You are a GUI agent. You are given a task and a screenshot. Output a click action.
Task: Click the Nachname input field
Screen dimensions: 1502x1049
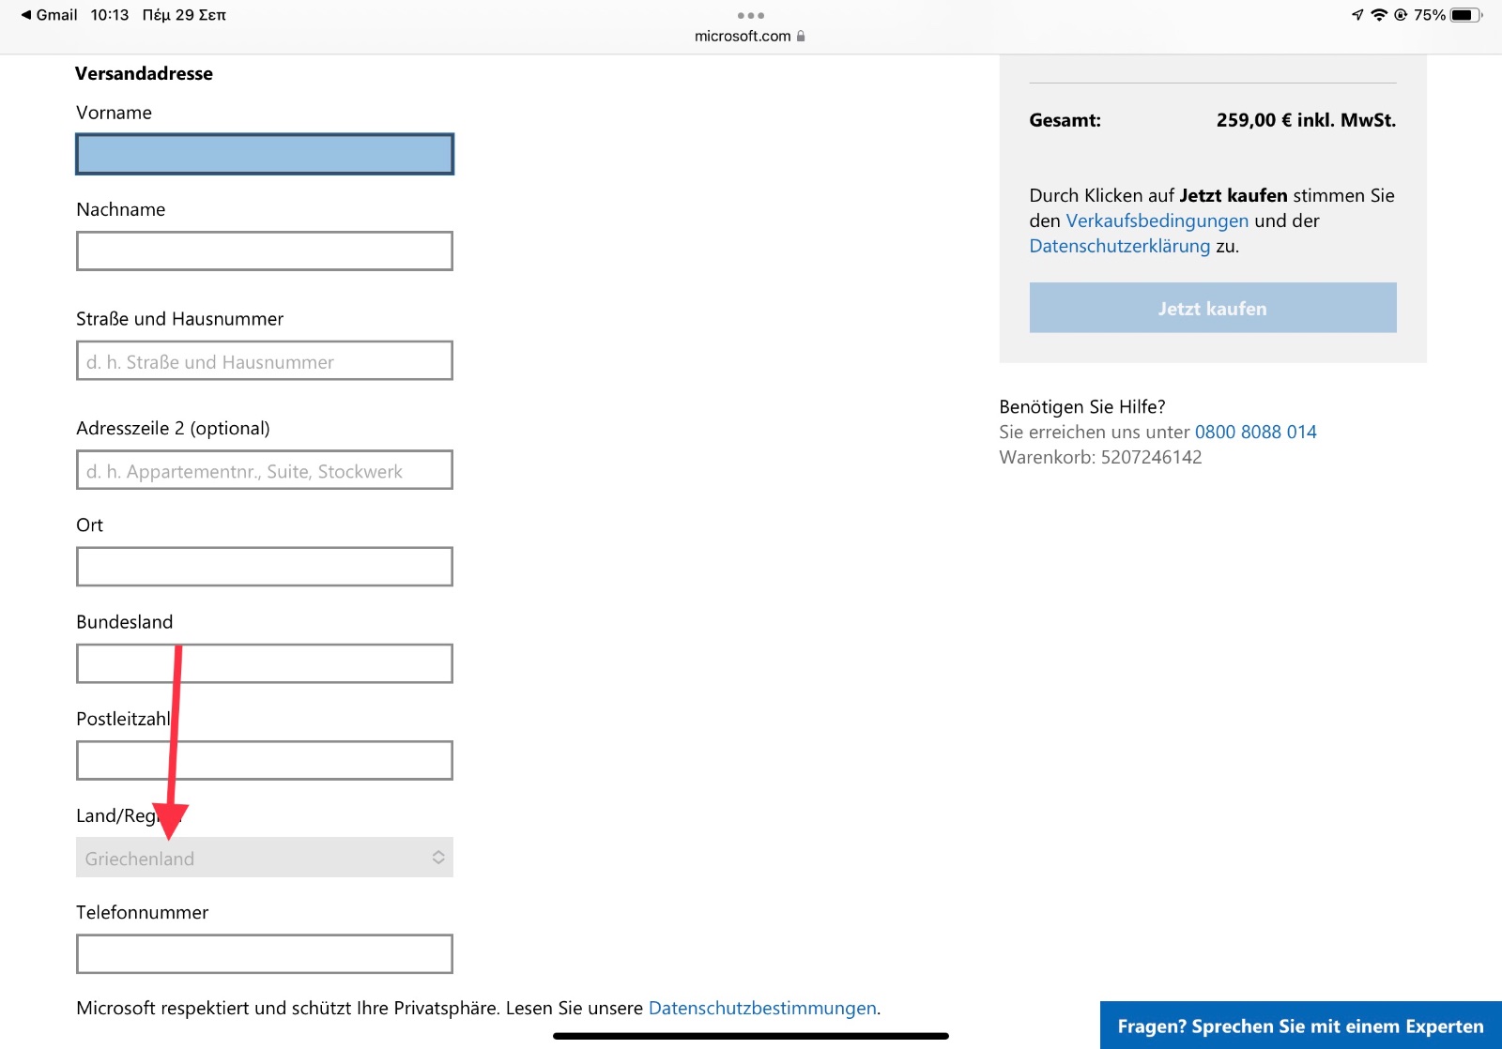(x=265, y=251)
